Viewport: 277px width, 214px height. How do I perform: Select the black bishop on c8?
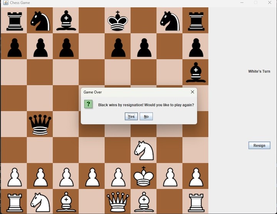point(66,20)
